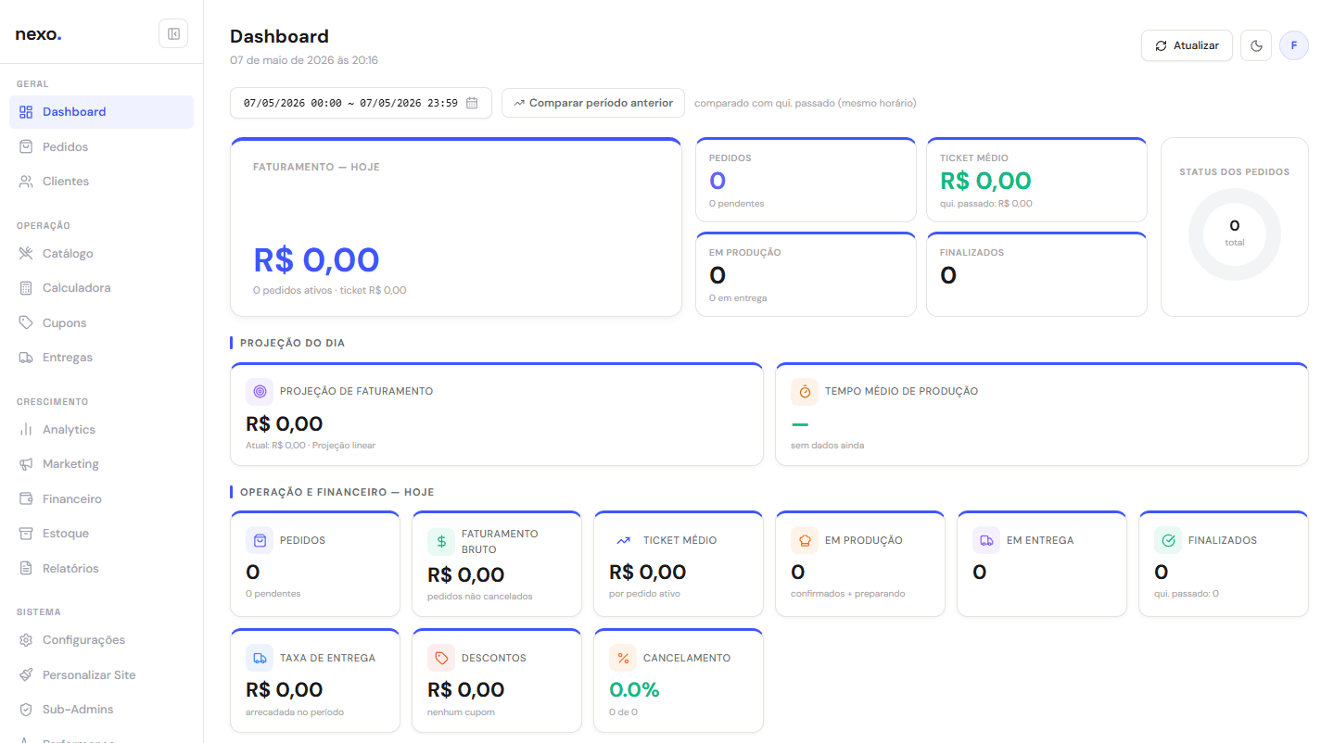Click the Atualizar refresh button

(x=1187, y=45)
